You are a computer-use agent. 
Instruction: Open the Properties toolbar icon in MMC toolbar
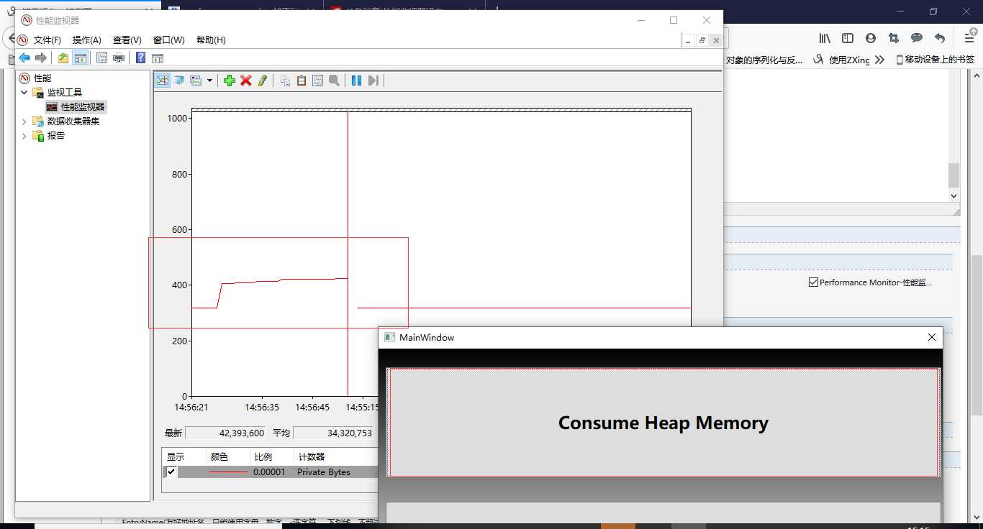[x=101, y=58]
